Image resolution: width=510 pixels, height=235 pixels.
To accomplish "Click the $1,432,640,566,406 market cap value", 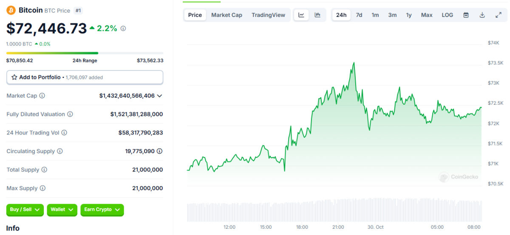I will pyautogui.click(x=127, y=96).
